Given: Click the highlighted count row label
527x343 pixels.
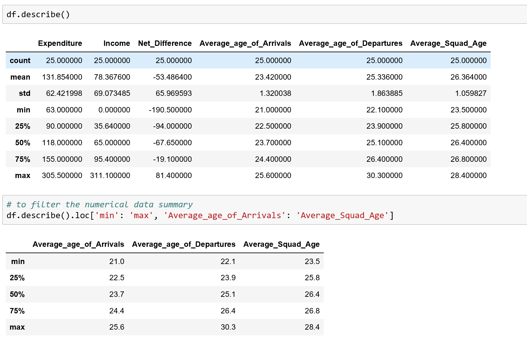Looking at the screenshot, I should point(20,61).
